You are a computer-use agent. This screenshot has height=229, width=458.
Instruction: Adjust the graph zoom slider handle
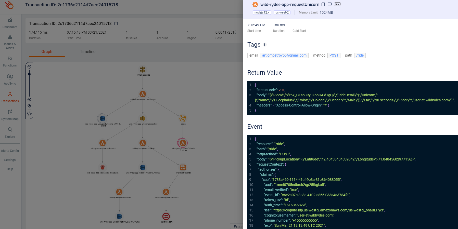point(29,74)
